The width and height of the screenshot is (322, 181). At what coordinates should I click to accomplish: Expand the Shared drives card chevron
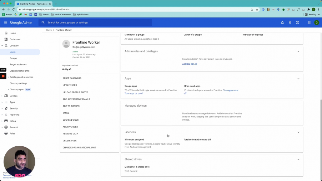point(298,159)
